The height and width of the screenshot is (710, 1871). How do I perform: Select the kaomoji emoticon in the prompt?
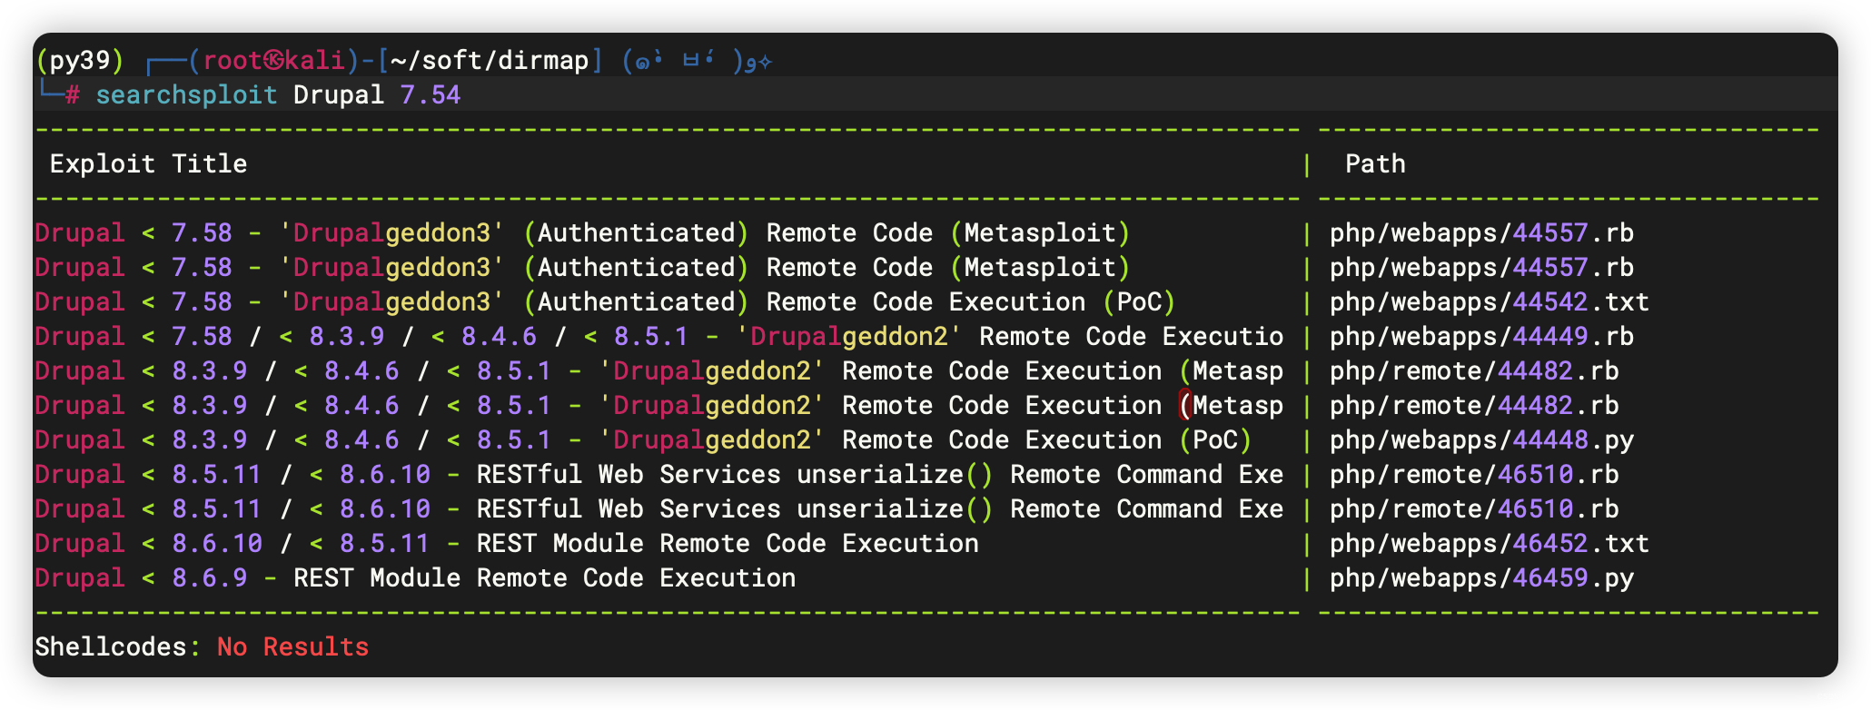pyautogui.click(x=698, y=61)
